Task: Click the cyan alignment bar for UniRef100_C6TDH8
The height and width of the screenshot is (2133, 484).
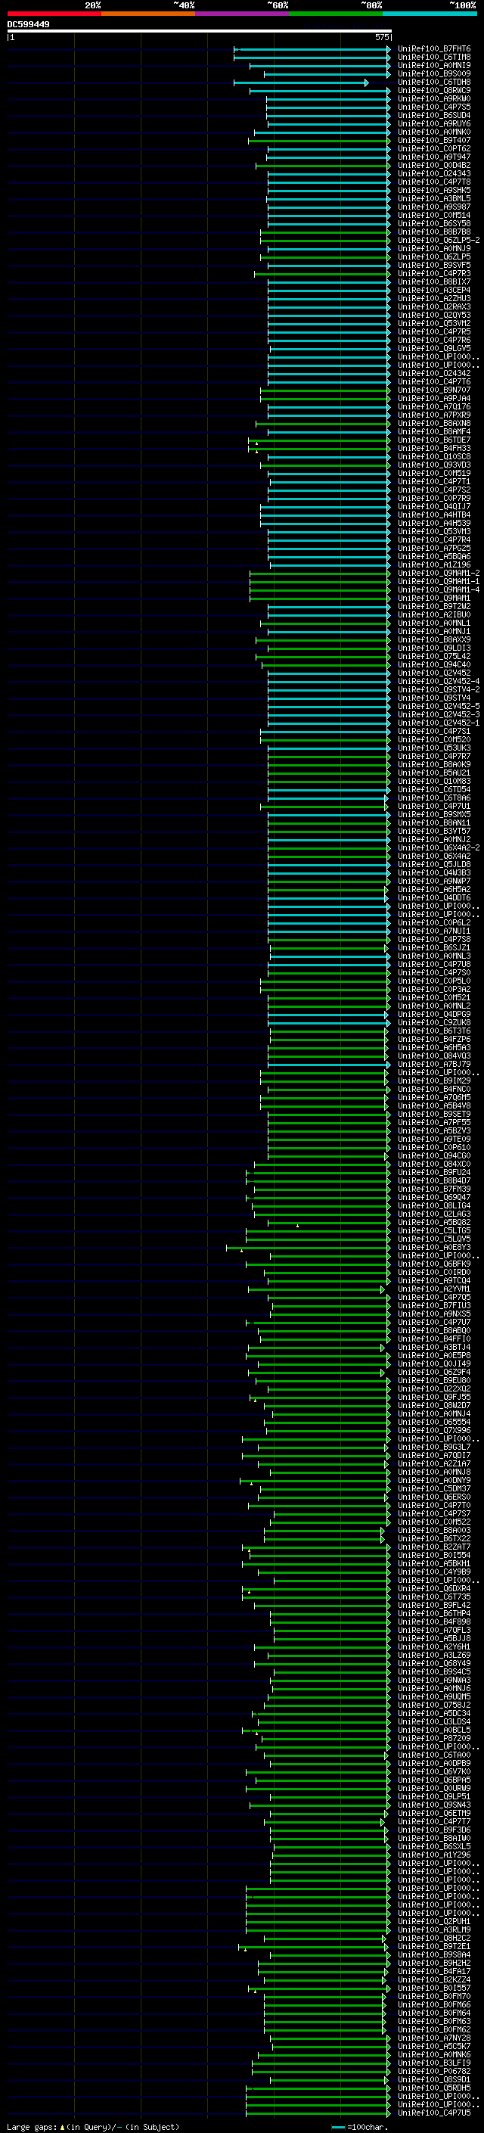Action: [301, 82]
